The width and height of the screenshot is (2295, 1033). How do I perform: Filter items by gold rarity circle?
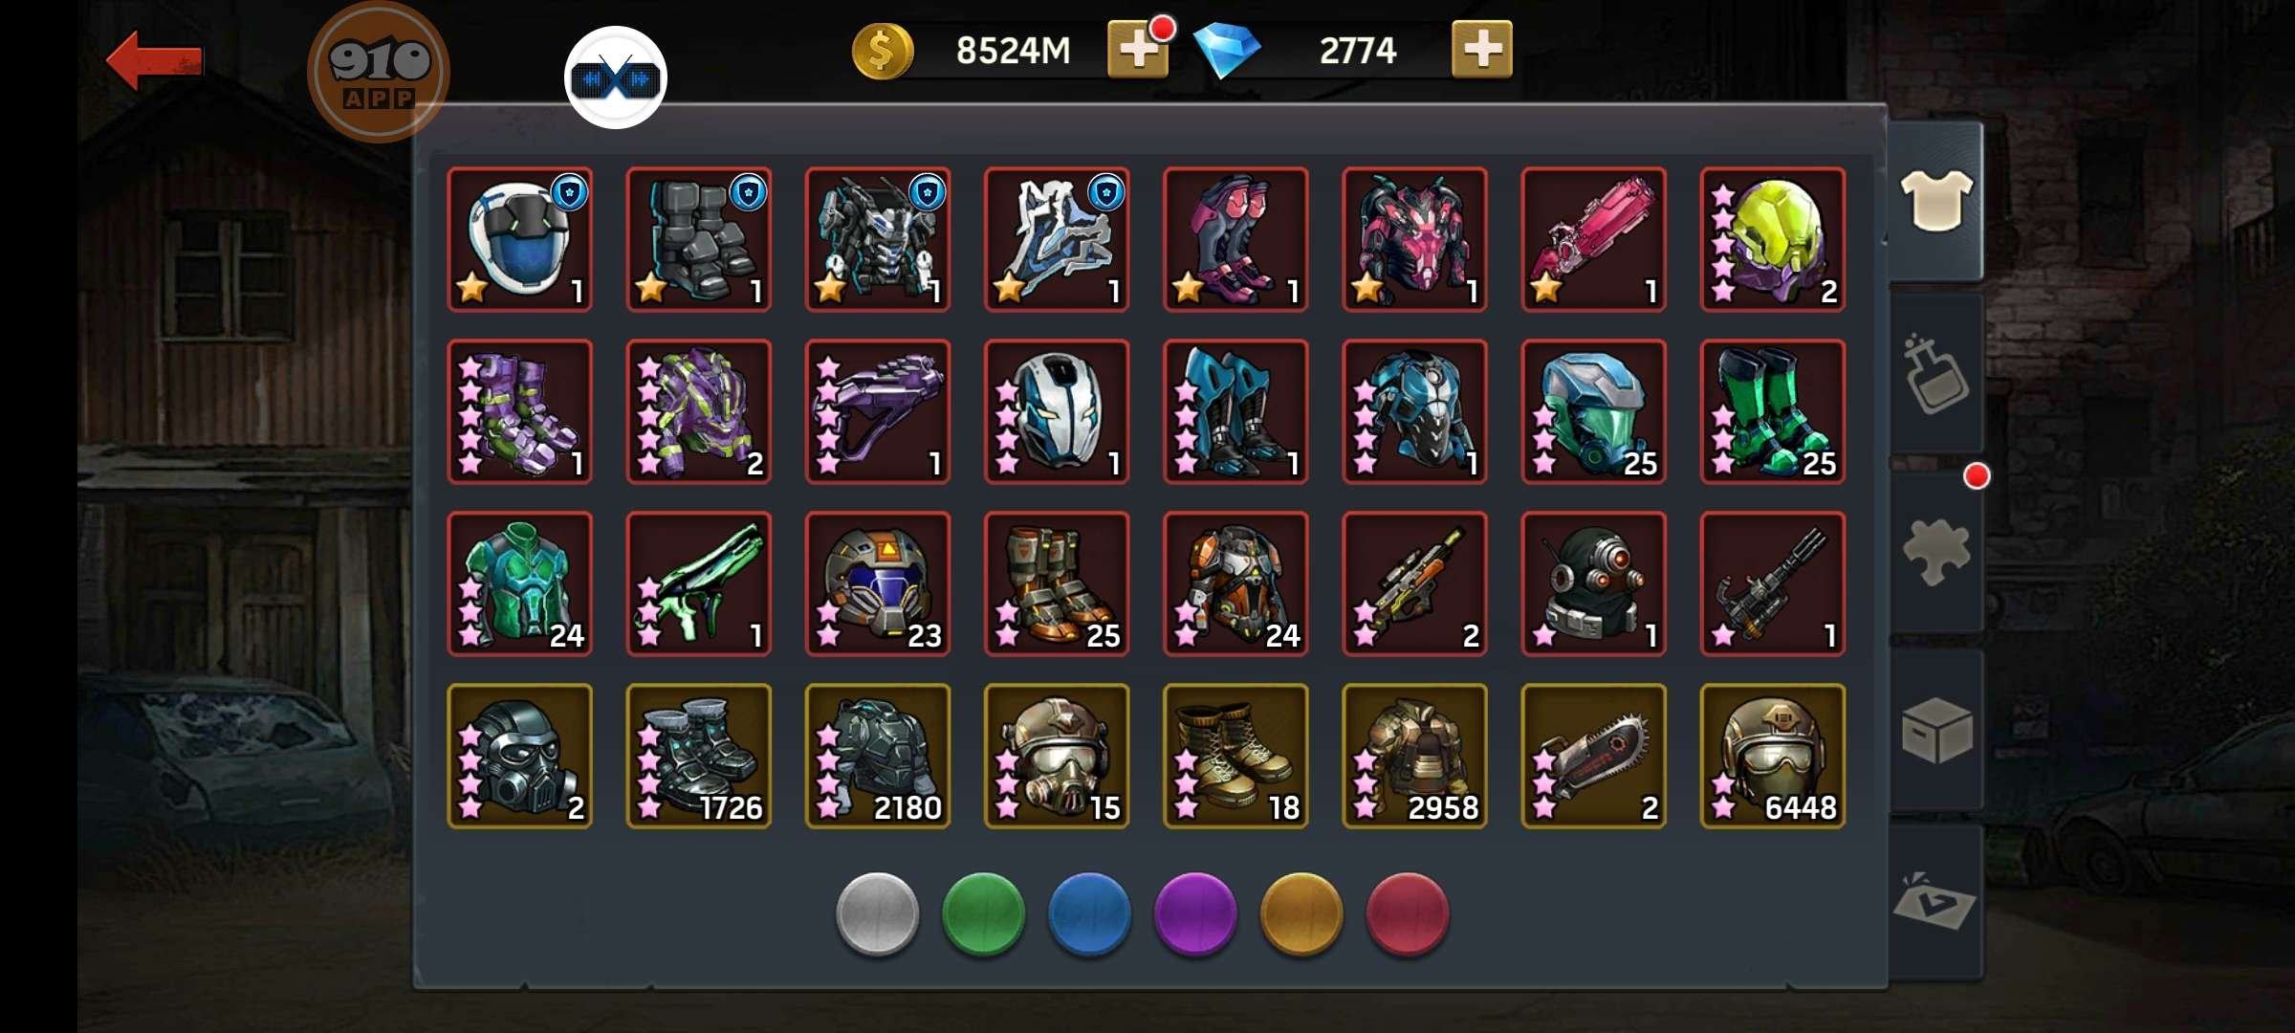coord(1301,913)
